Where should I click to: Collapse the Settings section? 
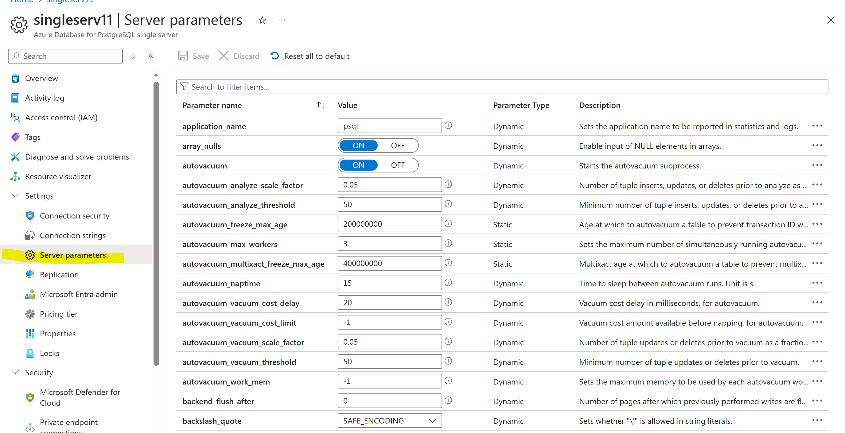click(15, 196)
